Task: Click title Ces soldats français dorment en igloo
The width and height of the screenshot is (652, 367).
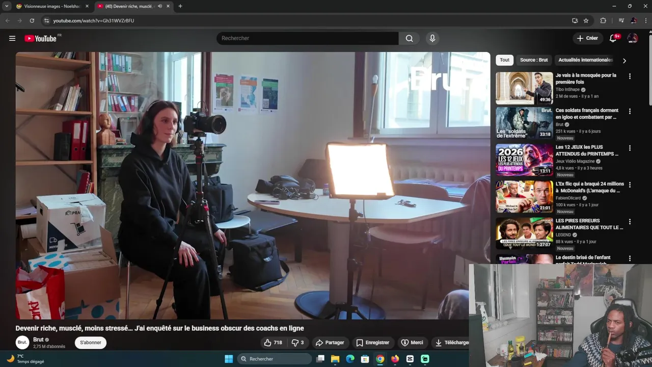Action: coord(587,114)
